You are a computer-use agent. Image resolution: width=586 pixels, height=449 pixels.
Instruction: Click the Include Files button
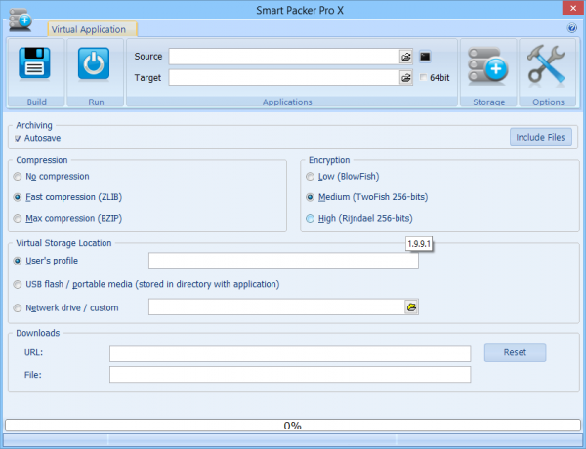coord(540,137)
